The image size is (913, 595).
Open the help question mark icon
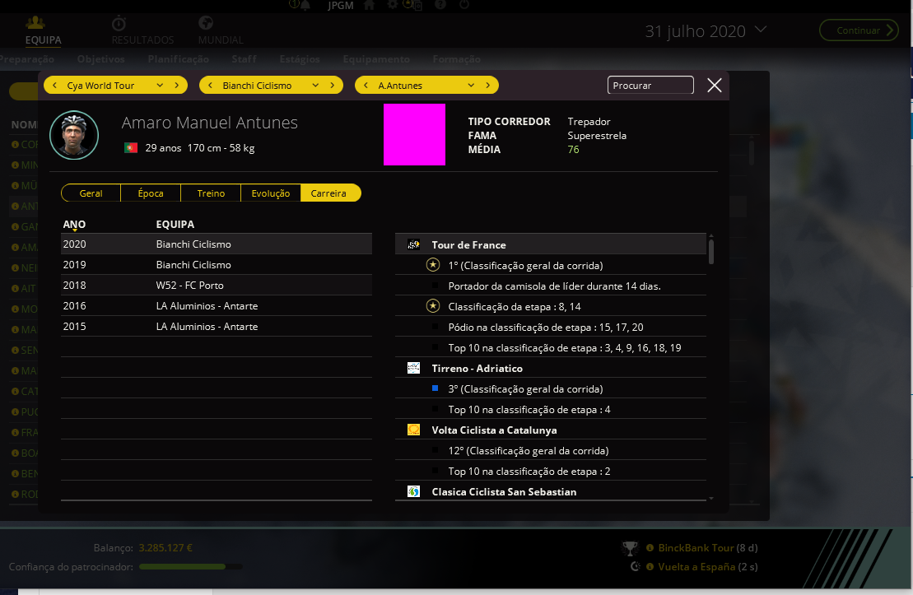440,5
